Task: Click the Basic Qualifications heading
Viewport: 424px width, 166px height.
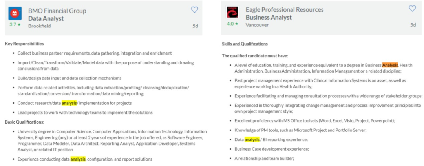Action: tap(25, 122)
